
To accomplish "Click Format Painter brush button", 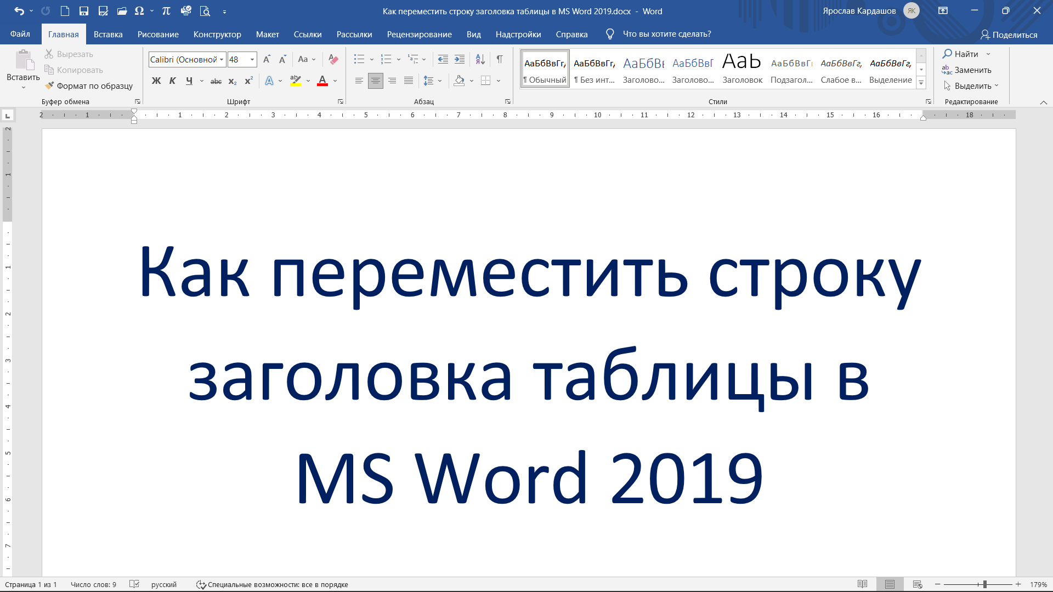I will pyautogui.click(x=88, y=86).
